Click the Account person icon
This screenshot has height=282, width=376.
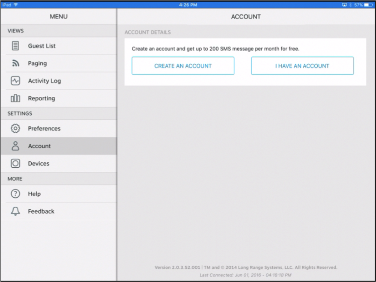tap(15, 146)
